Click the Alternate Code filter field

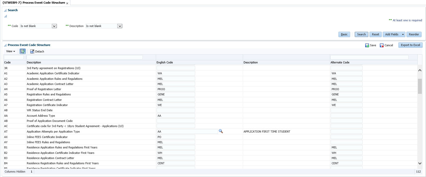369,57
